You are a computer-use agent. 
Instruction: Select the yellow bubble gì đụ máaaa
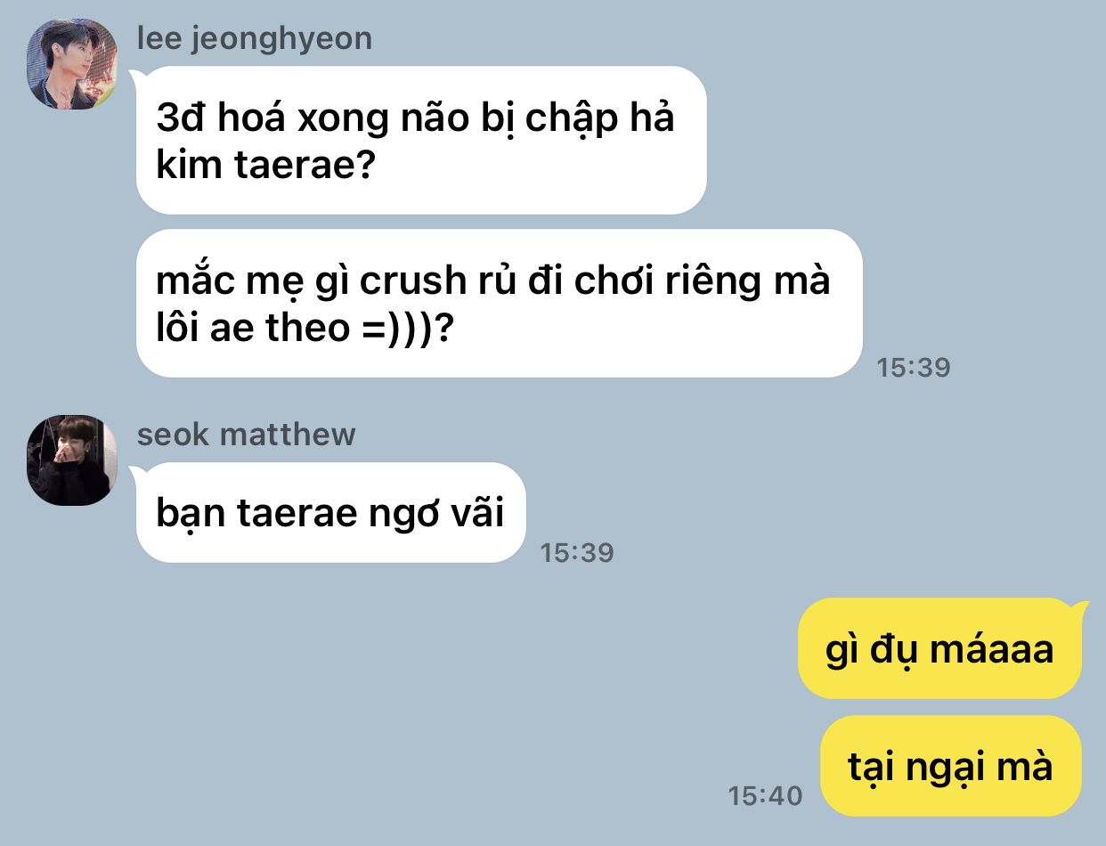coord(940,648)
